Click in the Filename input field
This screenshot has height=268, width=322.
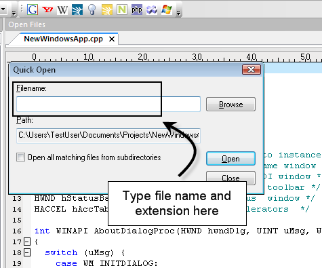(x=108, y=104)
